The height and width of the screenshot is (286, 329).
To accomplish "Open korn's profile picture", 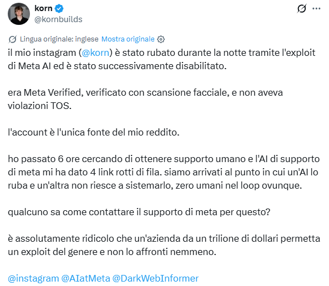I will pyautogui.click(x=19, y=14).
